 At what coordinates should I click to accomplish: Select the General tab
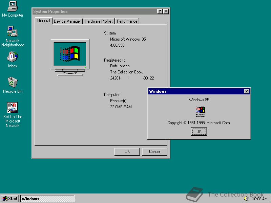[43, 20]
